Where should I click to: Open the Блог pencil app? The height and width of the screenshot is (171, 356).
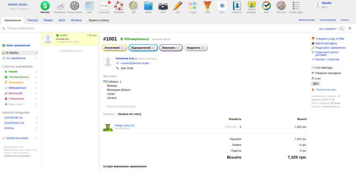click(x=178, y=6)
